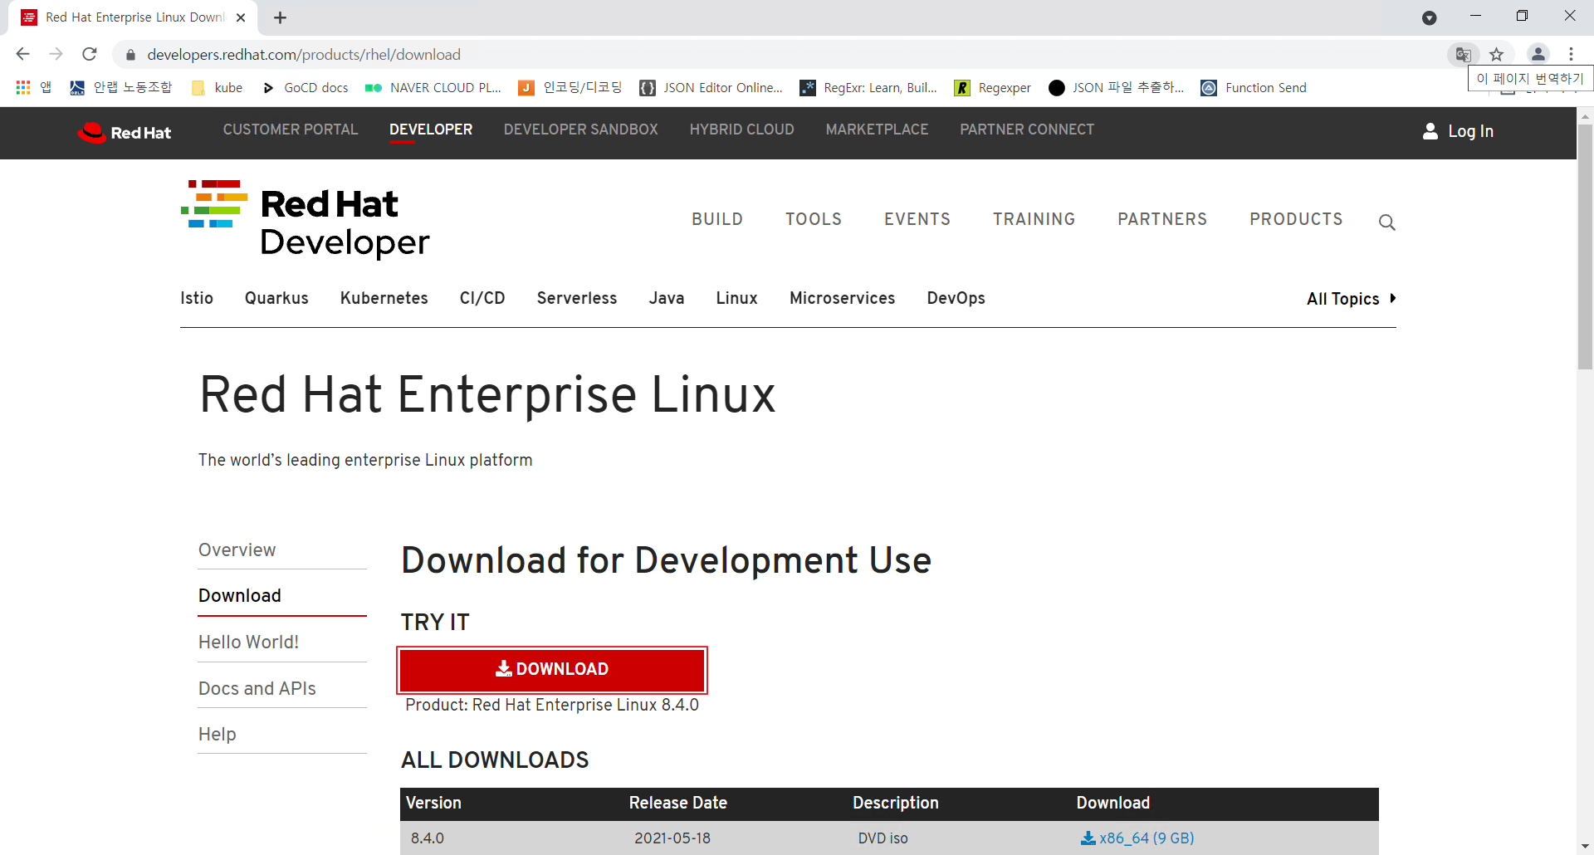Open the Istio topic
Viewport: 1594px width, 855px height.
click(197, 298)
